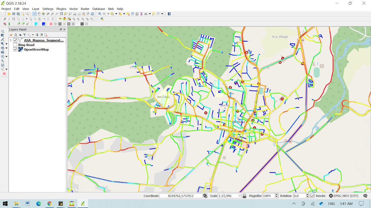Open Windows notification center icon
The image size is (371, 208).
[361, 204]
